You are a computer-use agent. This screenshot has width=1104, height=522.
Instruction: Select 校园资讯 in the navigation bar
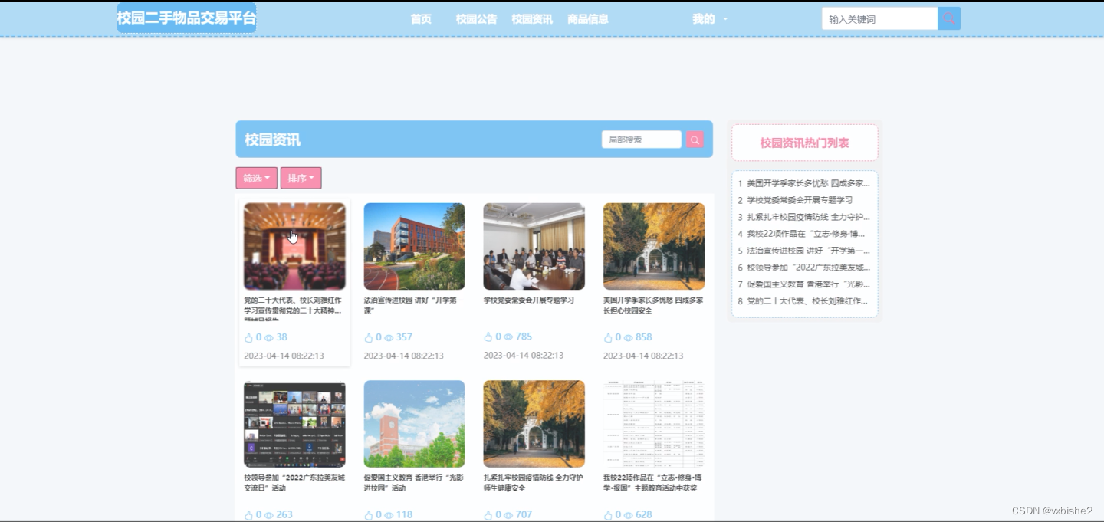pyautogui.click(x=532, y=19)
